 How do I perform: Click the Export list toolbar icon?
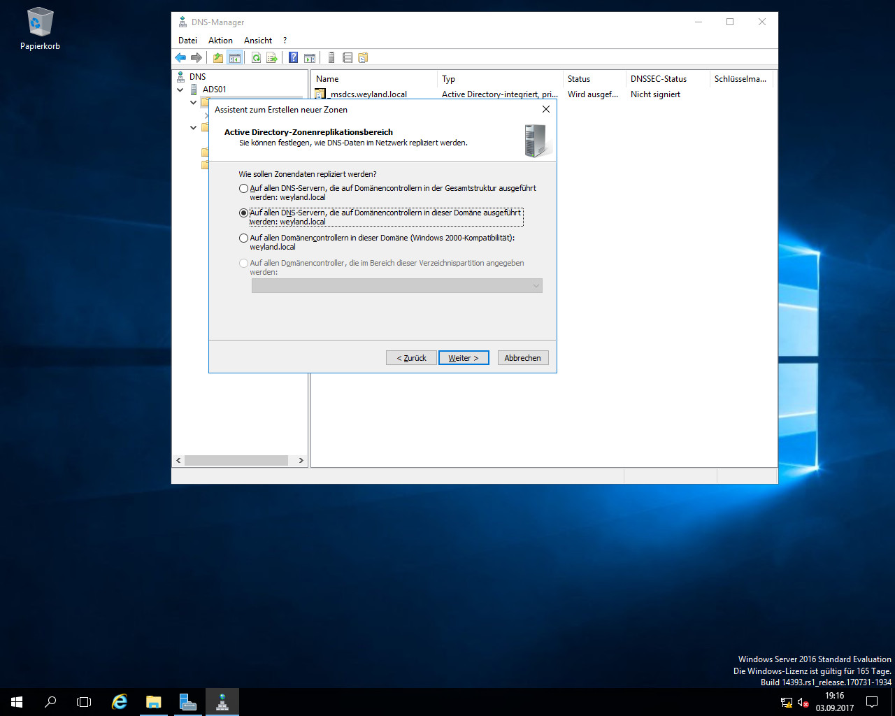272,58
